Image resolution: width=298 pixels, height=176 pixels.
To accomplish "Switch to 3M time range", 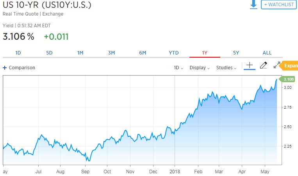I will tap(111, 53).
